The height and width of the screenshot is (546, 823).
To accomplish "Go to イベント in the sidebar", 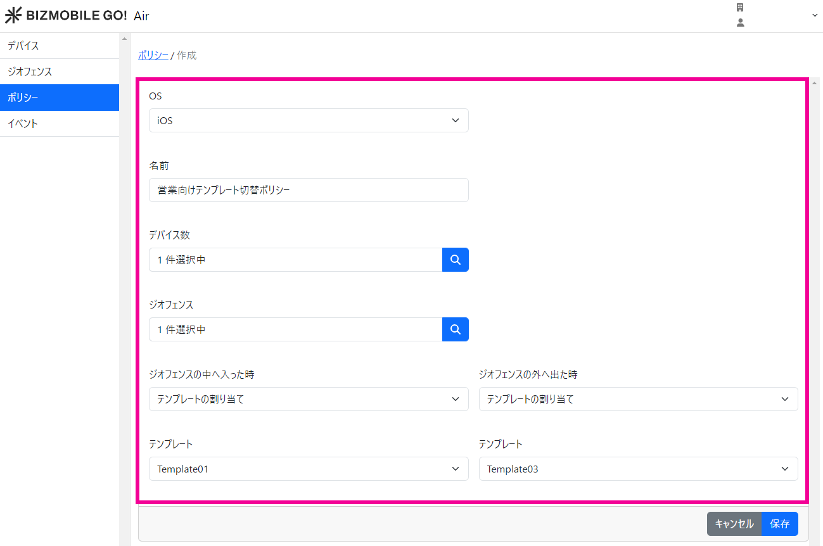I will point(23,124).
